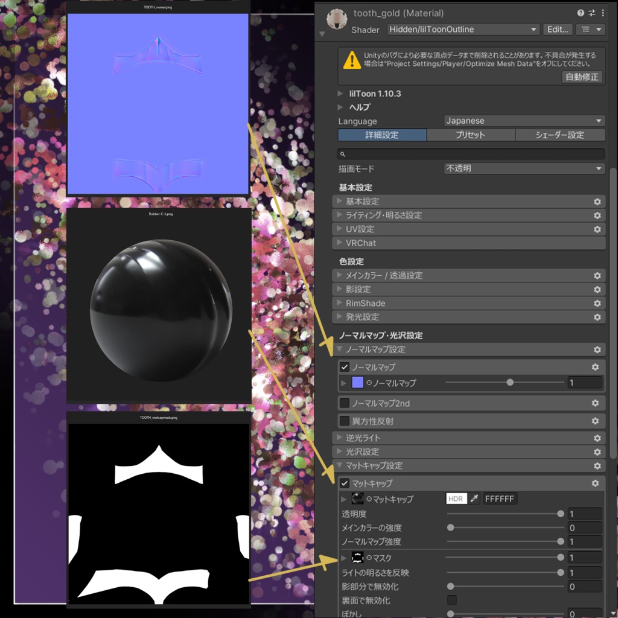Adjust the ライトの明るさを反映 slider
Viewport: 618px width, 618px height.
pyautogui.click(x=505, y=573)
